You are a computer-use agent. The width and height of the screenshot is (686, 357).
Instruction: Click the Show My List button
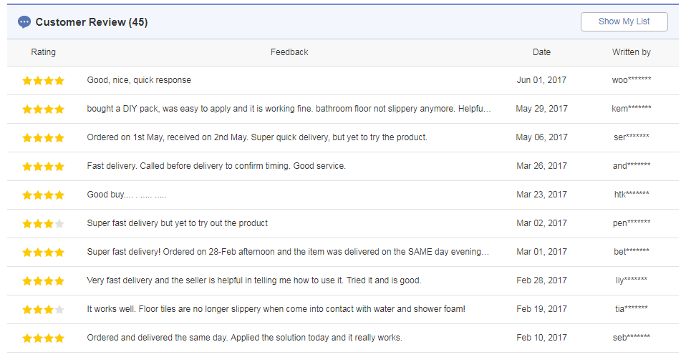click(624, 21)
